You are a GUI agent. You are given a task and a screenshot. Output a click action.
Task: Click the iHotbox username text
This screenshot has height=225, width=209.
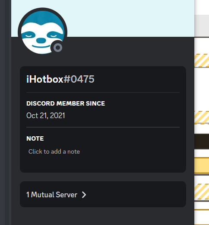(x=45, y=79)
